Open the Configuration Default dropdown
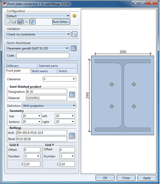Screen dimensions: 160x184 tap(38, 16)
